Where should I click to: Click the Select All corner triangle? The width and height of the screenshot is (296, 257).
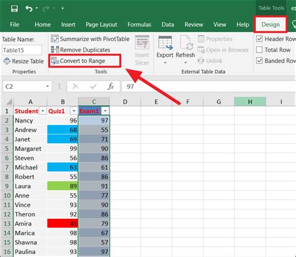[x=9, y=102]
